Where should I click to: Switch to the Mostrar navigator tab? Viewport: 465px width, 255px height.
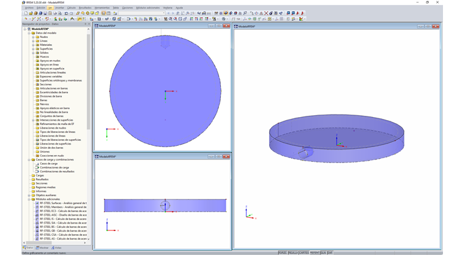click(42, 248)
